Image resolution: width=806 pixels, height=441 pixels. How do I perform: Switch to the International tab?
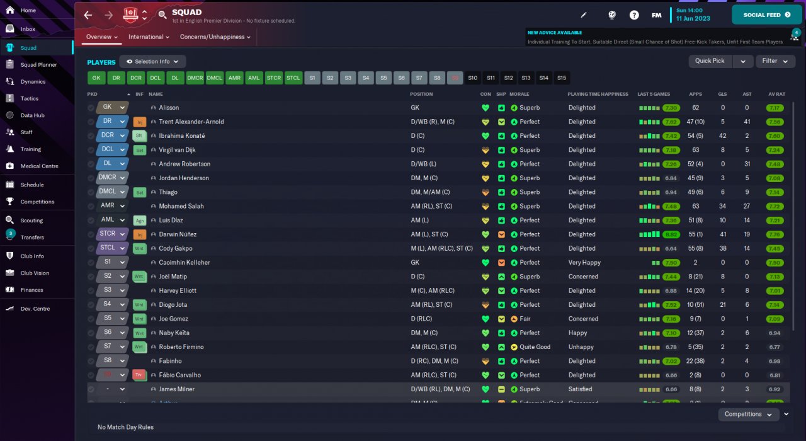pos(149,37)
